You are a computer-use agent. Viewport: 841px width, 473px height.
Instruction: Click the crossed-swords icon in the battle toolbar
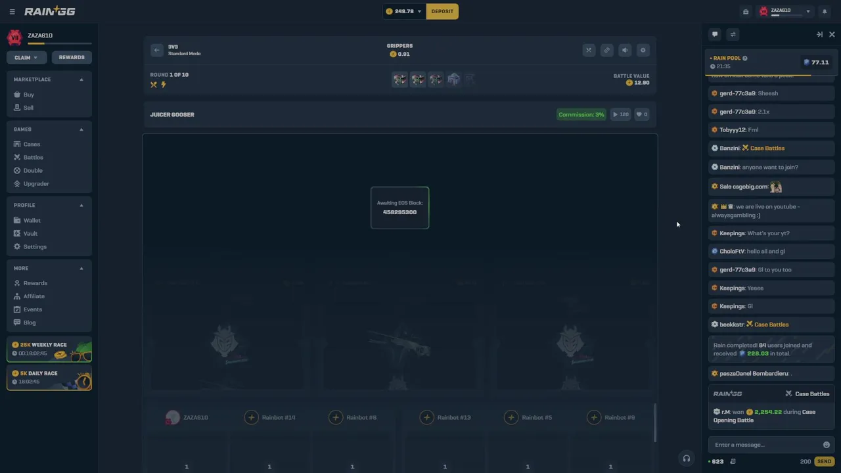click(589, 50)
